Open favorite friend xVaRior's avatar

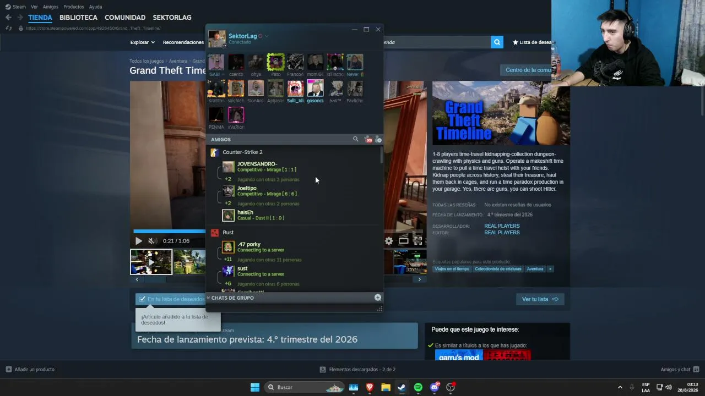236,115
